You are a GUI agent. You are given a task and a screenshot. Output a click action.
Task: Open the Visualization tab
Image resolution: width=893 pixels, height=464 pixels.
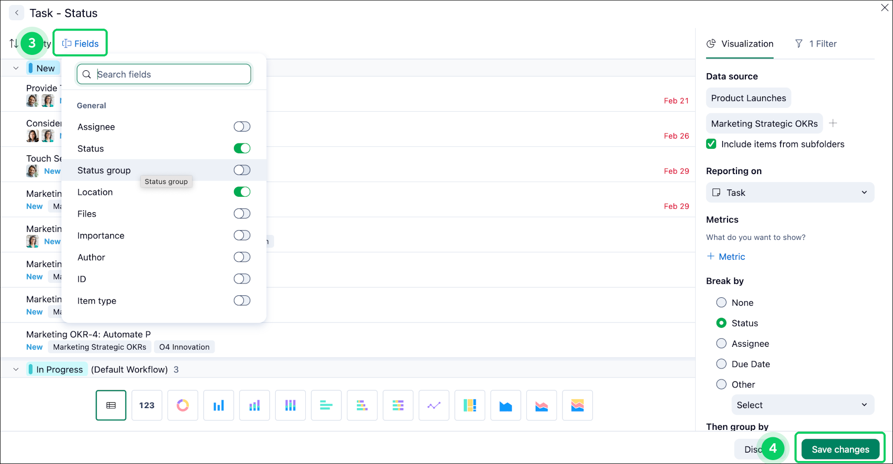[739, 44]
